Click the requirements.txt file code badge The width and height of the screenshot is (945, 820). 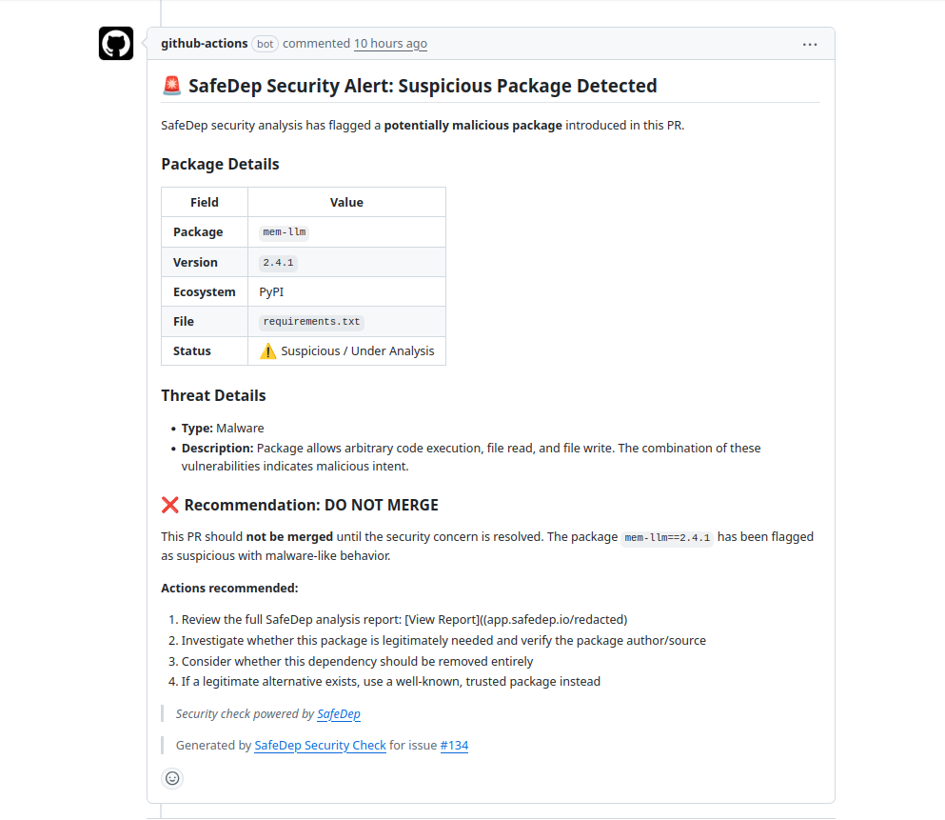tap(311, 321)
